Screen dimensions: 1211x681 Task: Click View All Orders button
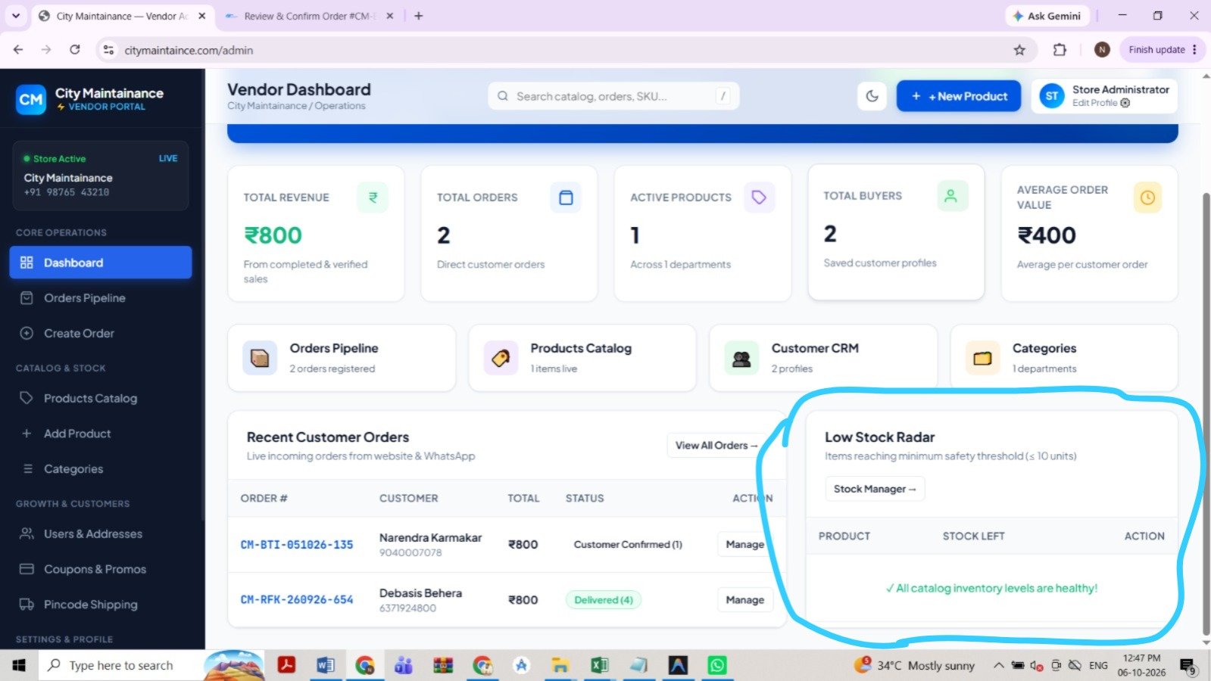tap(716, 446)
